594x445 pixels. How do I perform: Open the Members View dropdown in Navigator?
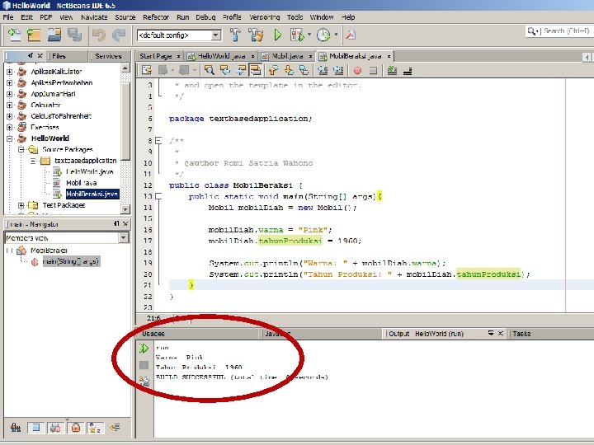pyautogui.click(x=123, y=238)
